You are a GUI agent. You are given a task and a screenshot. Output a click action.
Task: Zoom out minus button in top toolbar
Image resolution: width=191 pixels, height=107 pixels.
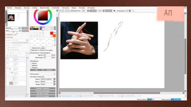91,11
